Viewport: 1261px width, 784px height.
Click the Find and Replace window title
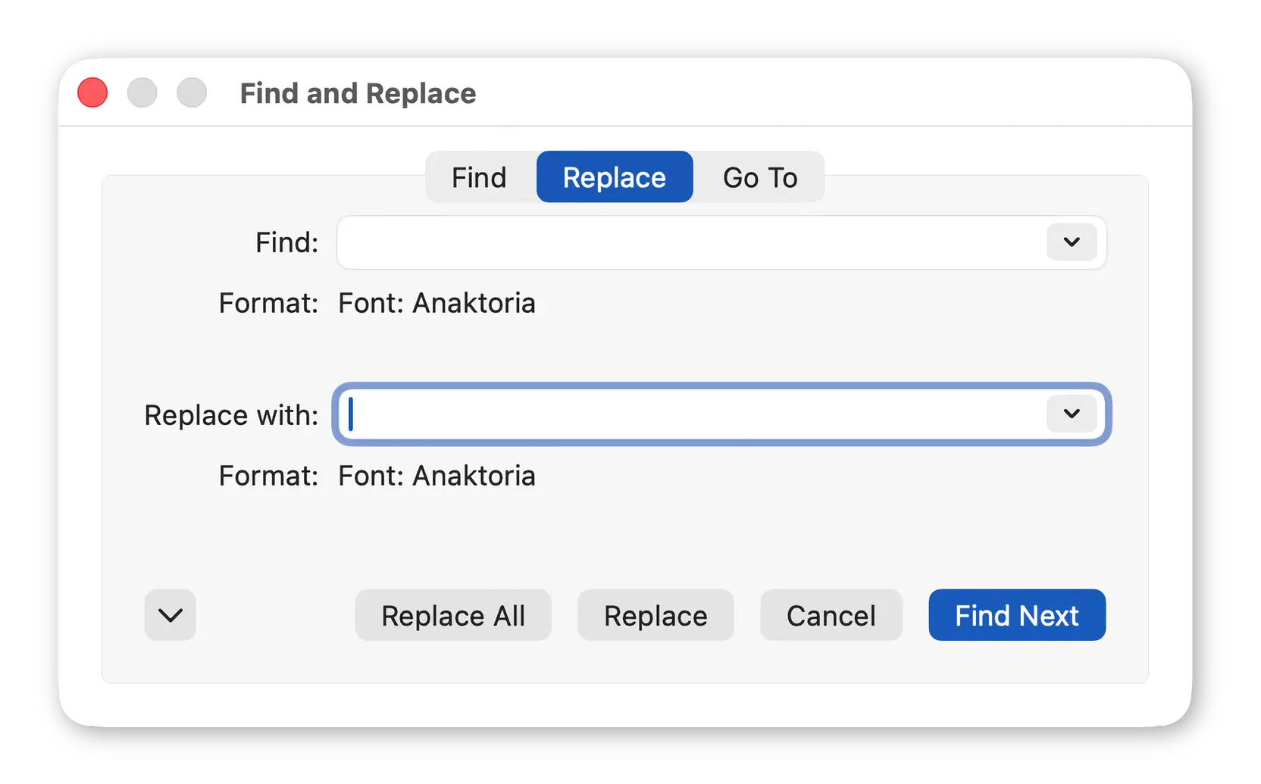point(358,93)
